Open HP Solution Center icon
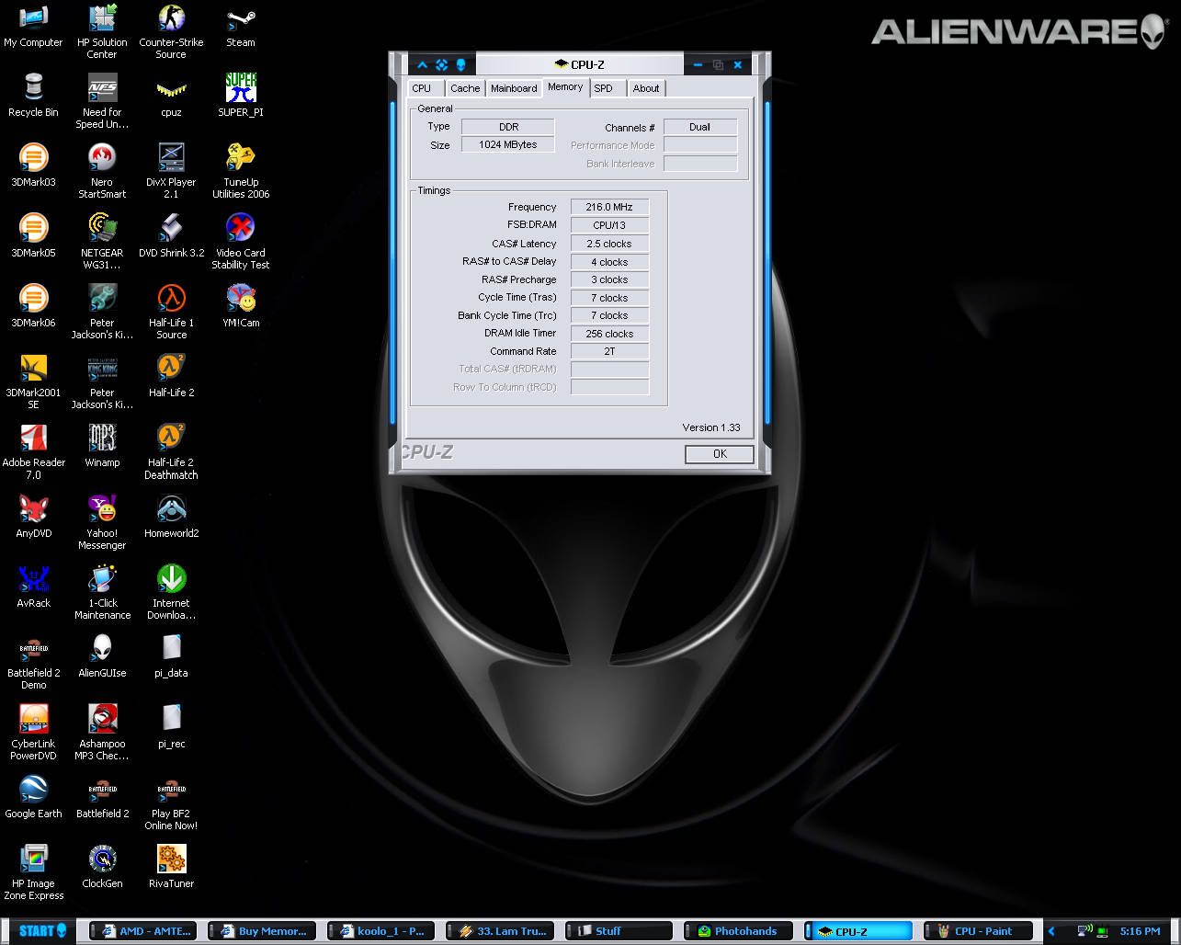 tap(102, 32)
